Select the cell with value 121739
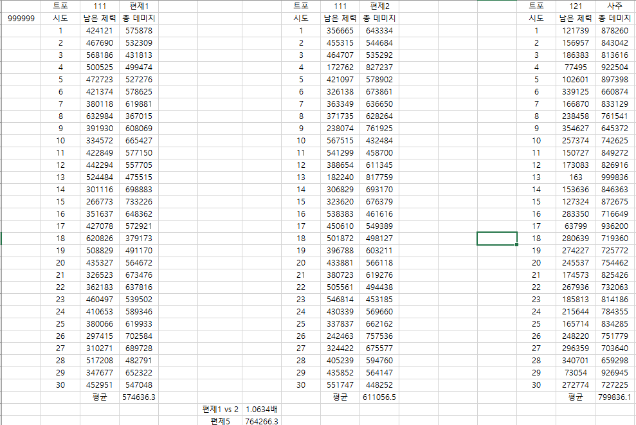This screenshot has height=425, width=636. click(x=575, y=30)
